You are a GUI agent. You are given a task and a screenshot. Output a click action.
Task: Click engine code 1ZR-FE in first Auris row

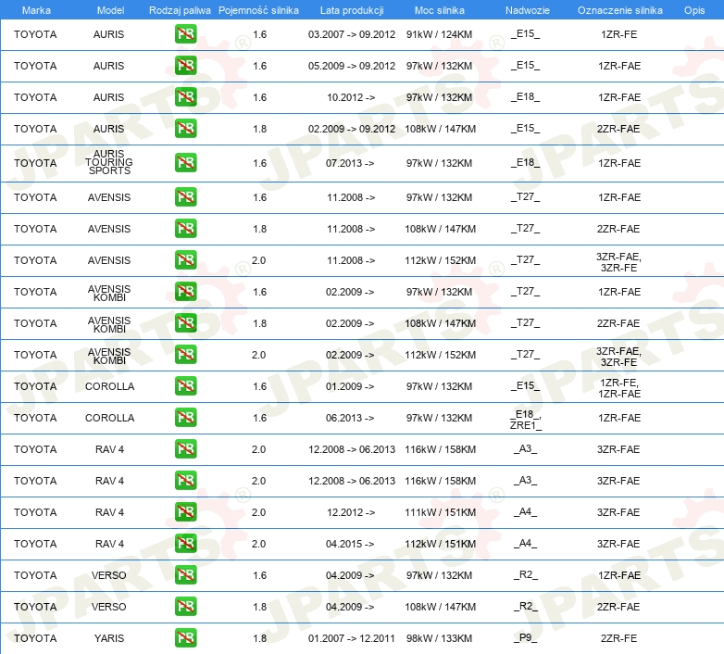point(618,34)
